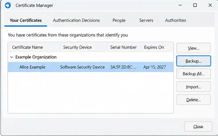Choose Backup All... button

(194, 74)
